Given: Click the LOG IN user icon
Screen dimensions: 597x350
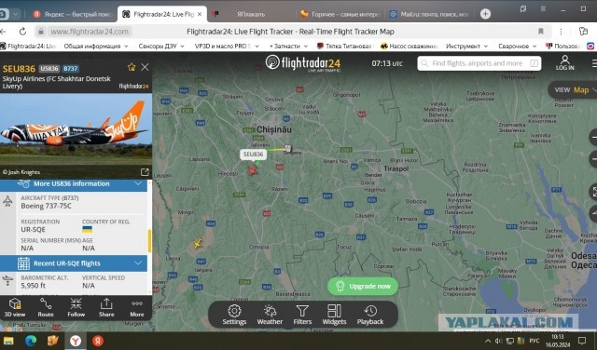Looking at the screenshot, I should point(564,62).
